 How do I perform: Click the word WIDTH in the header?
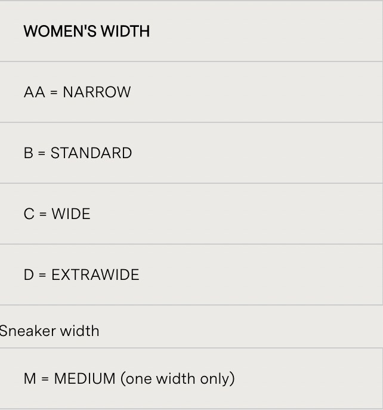click(x=125, y=31)
